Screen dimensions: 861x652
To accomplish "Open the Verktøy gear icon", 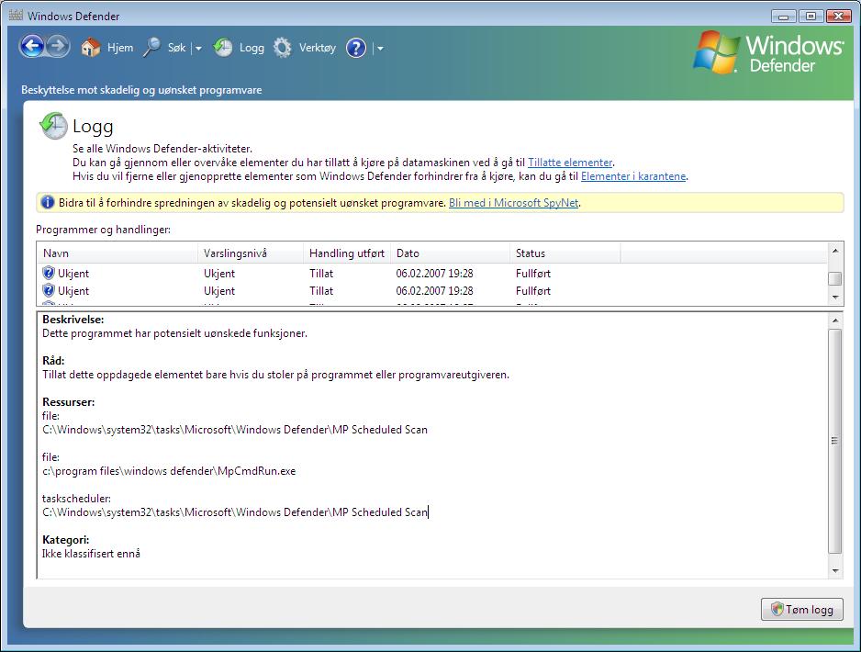I will [282, 48].
